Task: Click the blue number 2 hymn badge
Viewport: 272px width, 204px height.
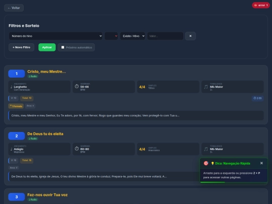Action: click(x=17, y=136)
